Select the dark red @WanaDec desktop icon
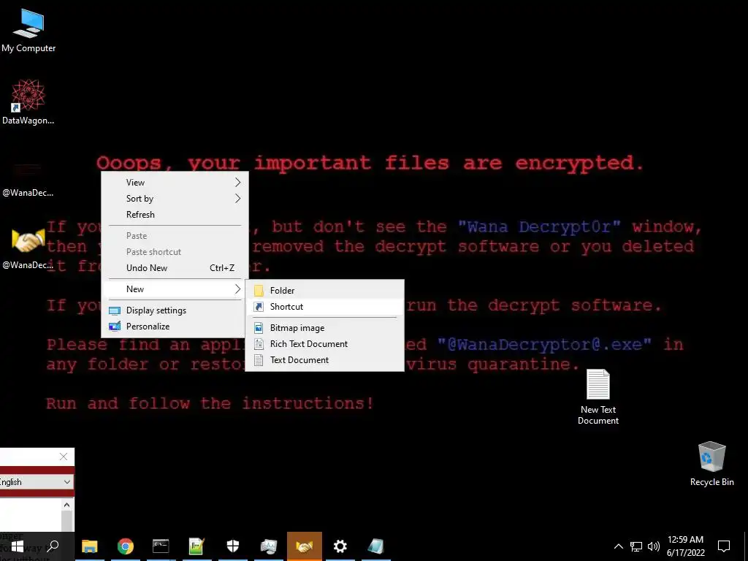The image size is (748, 561). 28,178
